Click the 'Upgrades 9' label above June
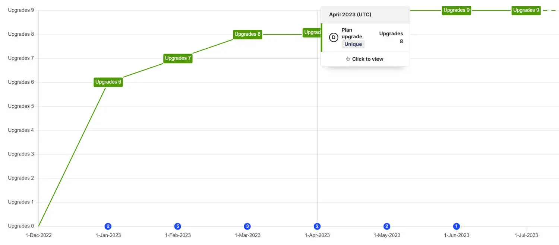Screen dimensions: 559x245 [x=457, y=10]
